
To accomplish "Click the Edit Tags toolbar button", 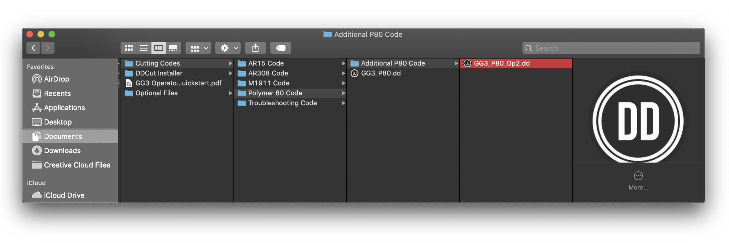I will (281, 48).
